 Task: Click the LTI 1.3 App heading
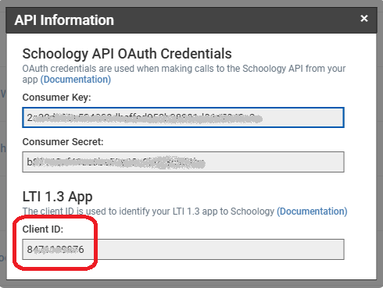(57, 197)
